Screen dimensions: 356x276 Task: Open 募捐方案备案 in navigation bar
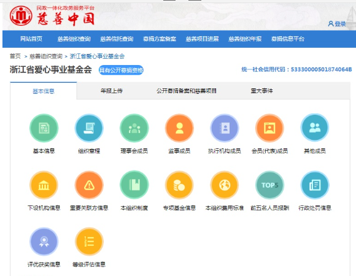coord(160,39)
